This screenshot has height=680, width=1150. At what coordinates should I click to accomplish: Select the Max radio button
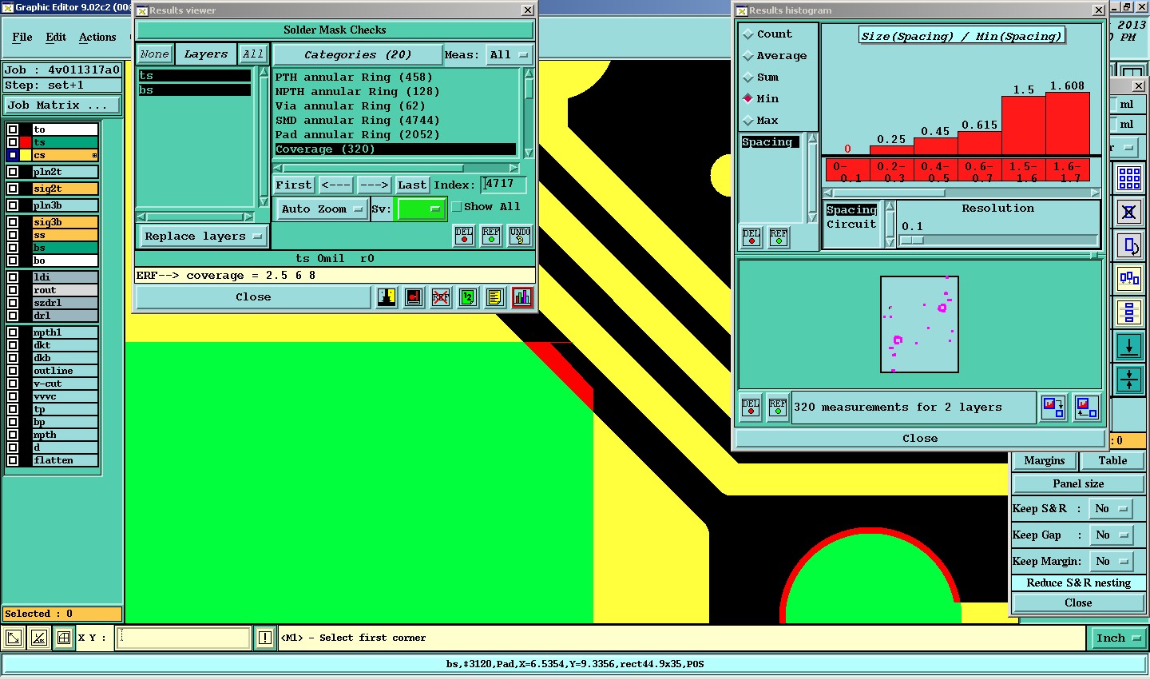coord(748,121)
